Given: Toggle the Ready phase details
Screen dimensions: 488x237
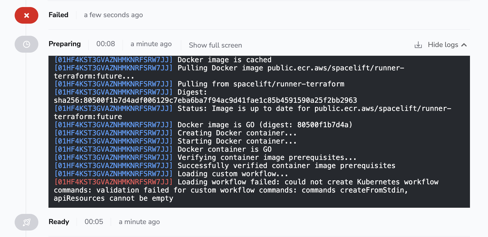Looking at the screenshot, I should tap(59, 222).
